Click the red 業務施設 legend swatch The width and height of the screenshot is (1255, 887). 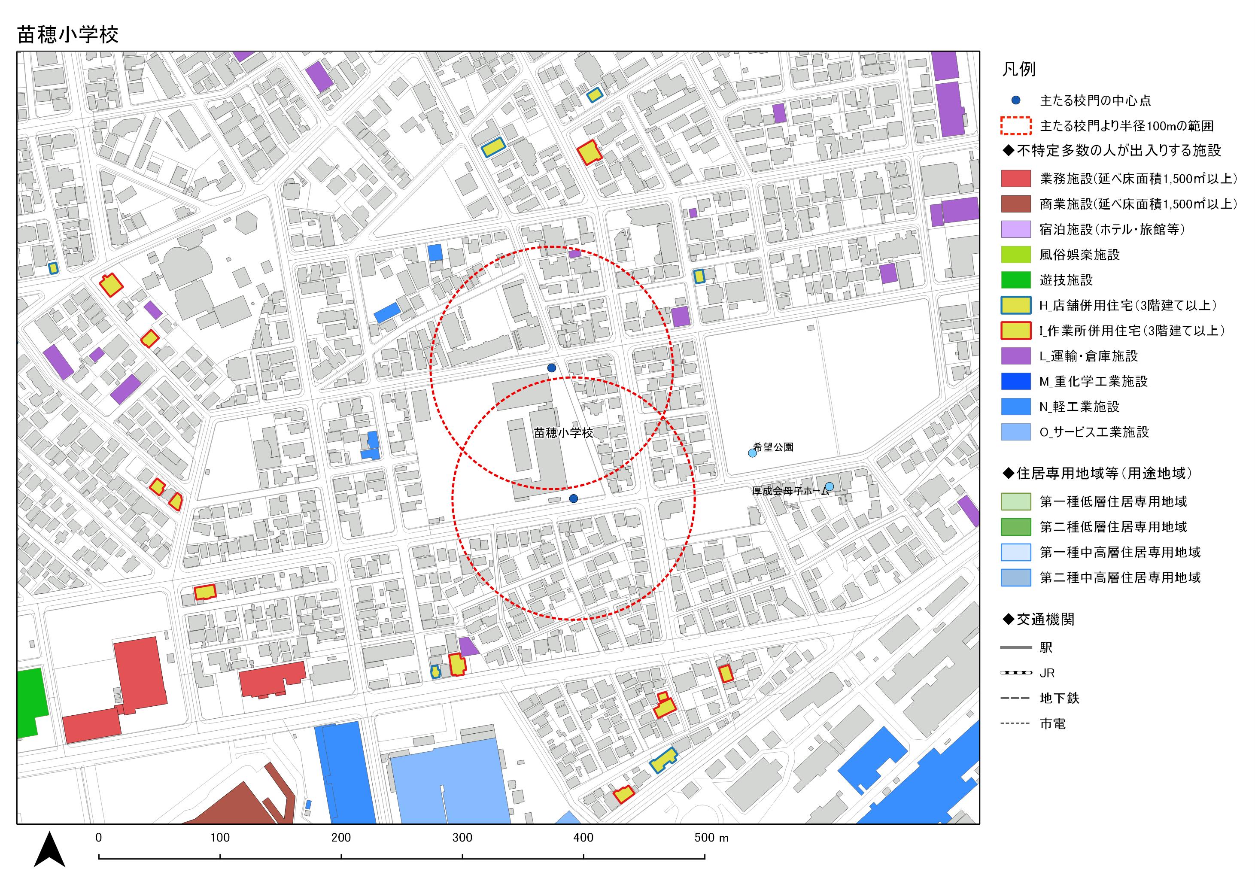(x=1016, y=179)
